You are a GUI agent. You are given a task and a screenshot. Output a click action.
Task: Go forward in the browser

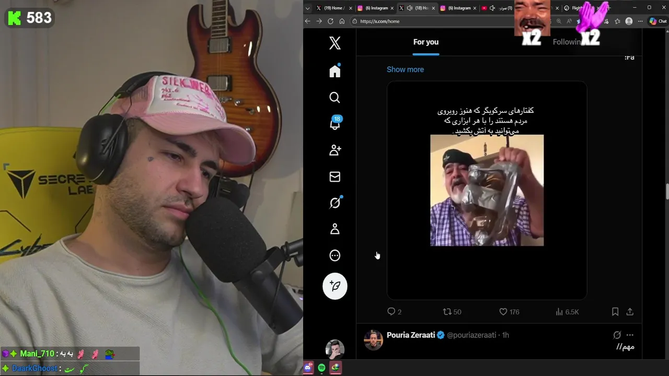(319, 21)
